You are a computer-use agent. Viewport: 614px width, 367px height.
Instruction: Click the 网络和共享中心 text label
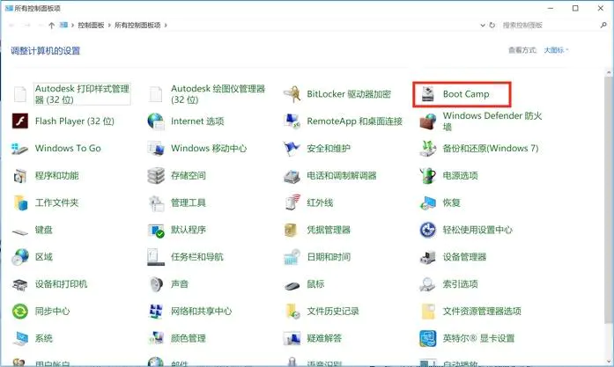201,312
